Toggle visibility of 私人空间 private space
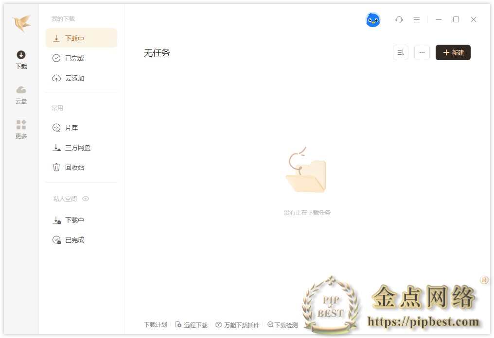 coord(86,199)
